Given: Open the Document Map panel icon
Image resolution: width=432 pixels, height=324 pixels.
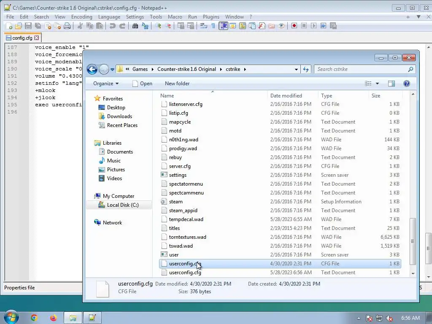Looking at the screenshot, I should 243,26.
